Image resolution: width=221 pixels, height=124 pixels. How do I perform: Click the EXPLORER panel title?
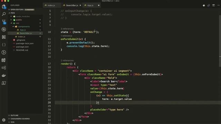(15, 6)
